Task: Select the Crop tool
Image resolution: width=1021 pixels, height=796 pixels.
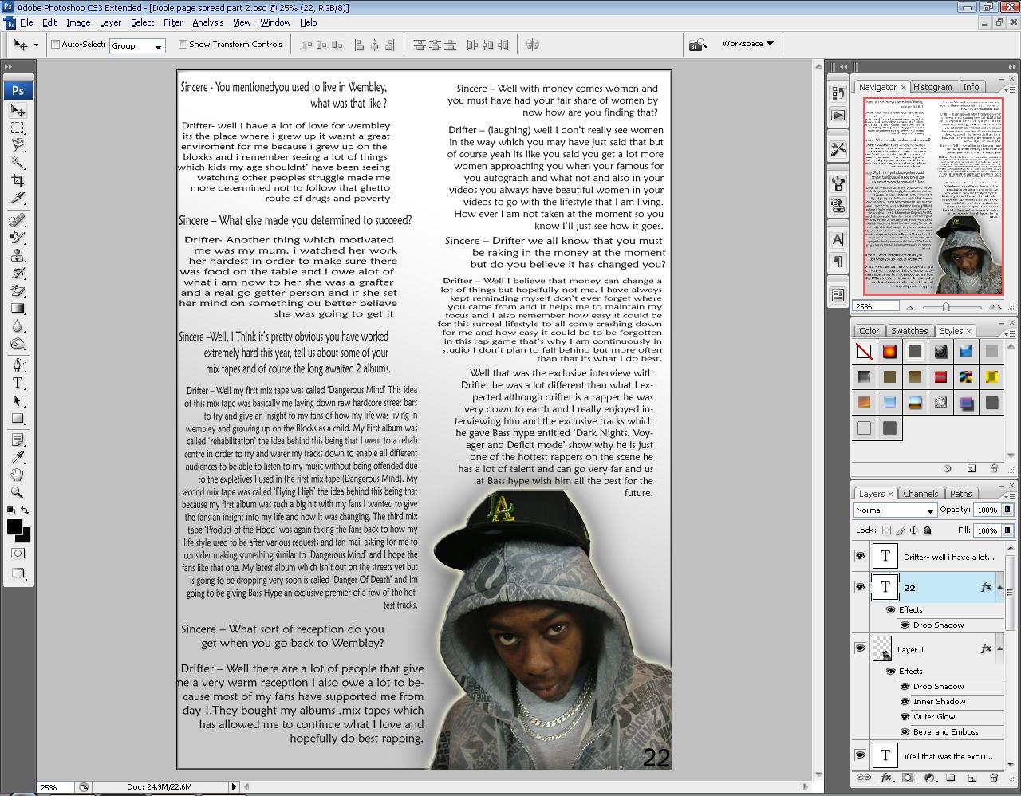Action: coord(18,175)
